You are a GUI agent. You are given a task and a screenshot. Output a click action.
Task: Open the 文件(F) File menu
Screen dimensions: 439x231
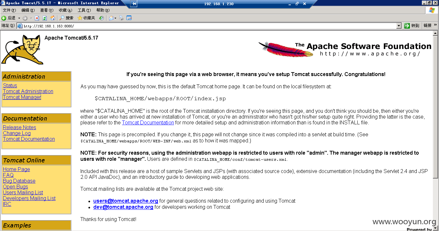[x=9, y=10]
